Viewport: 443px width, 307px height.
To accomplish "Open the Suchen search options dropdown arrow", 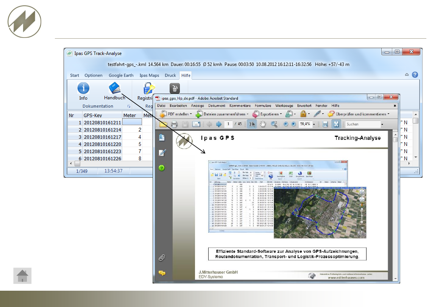I will coord(382,124).
